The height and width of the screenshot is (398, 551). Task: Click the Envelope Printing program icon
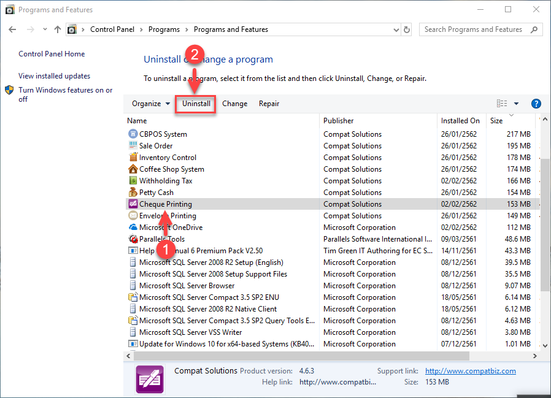(x=133, y=215)
